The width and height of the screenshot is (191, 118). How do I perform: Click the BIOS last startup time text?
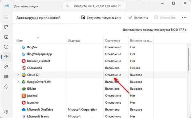pos(154,30)
